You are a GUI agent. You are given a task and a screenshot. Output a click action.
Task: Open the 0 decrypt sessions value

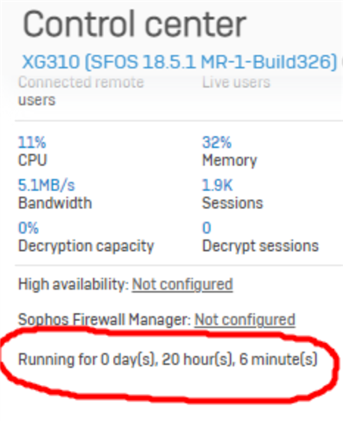tap(206, 228)
